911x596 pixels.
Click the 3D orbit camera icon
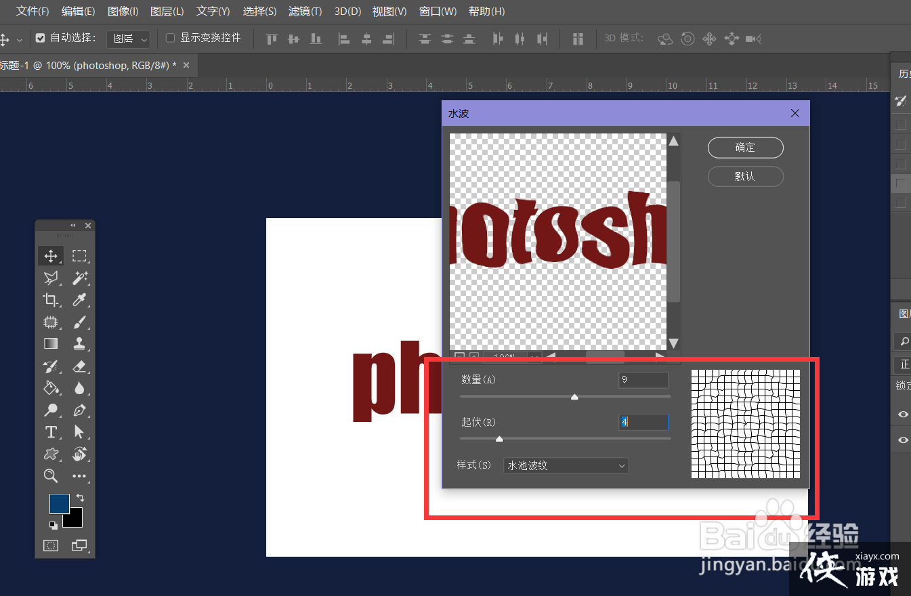[666, 39]
